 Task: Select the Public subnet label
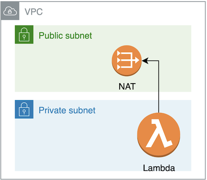tap(65, 36)
